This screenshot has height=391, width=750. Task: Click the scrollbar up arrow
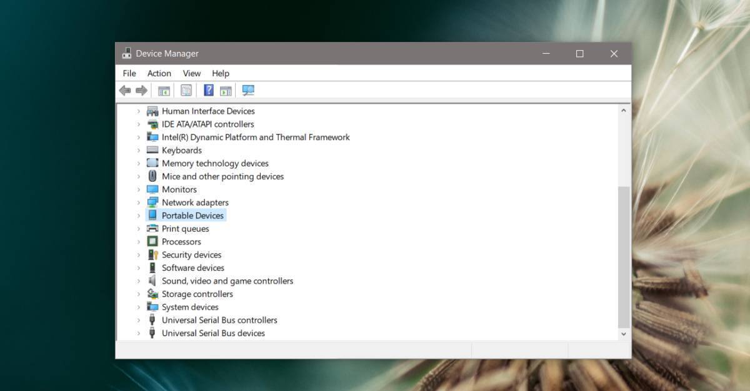(x=623, y=110)
